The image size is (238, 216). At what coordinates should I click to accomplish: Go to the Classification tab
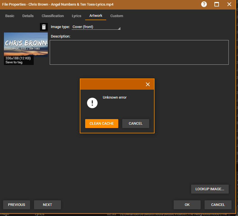53,16
